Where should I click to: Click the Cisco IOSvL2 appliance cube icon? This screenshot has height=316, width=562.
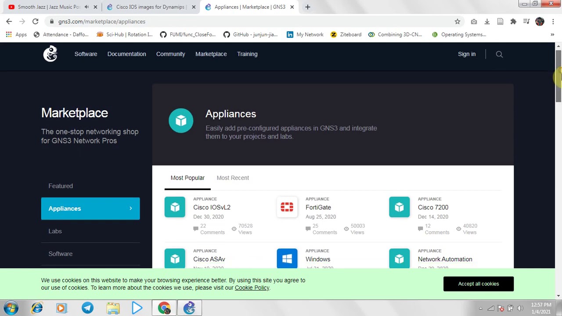pos(175,207)
